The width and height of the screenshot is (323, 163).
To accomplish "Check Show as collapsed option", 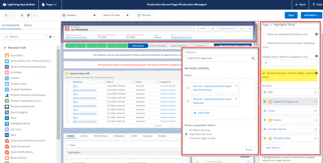I will point(264,34).
